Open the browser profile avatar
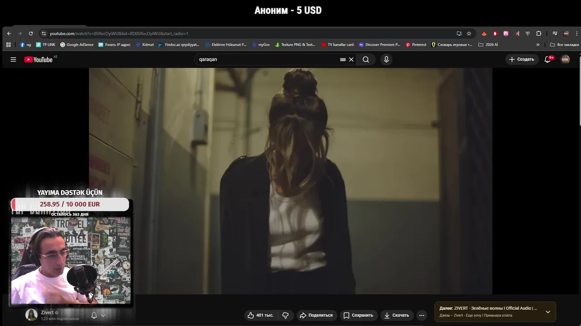The height and width of the screenshot is (326, 581). coord(566,34)
